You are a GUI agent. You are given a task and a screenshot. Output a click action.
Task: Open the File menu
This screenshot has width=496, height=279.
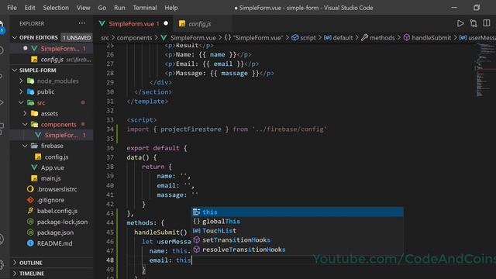pyautogui.click(x=12, y=8)
